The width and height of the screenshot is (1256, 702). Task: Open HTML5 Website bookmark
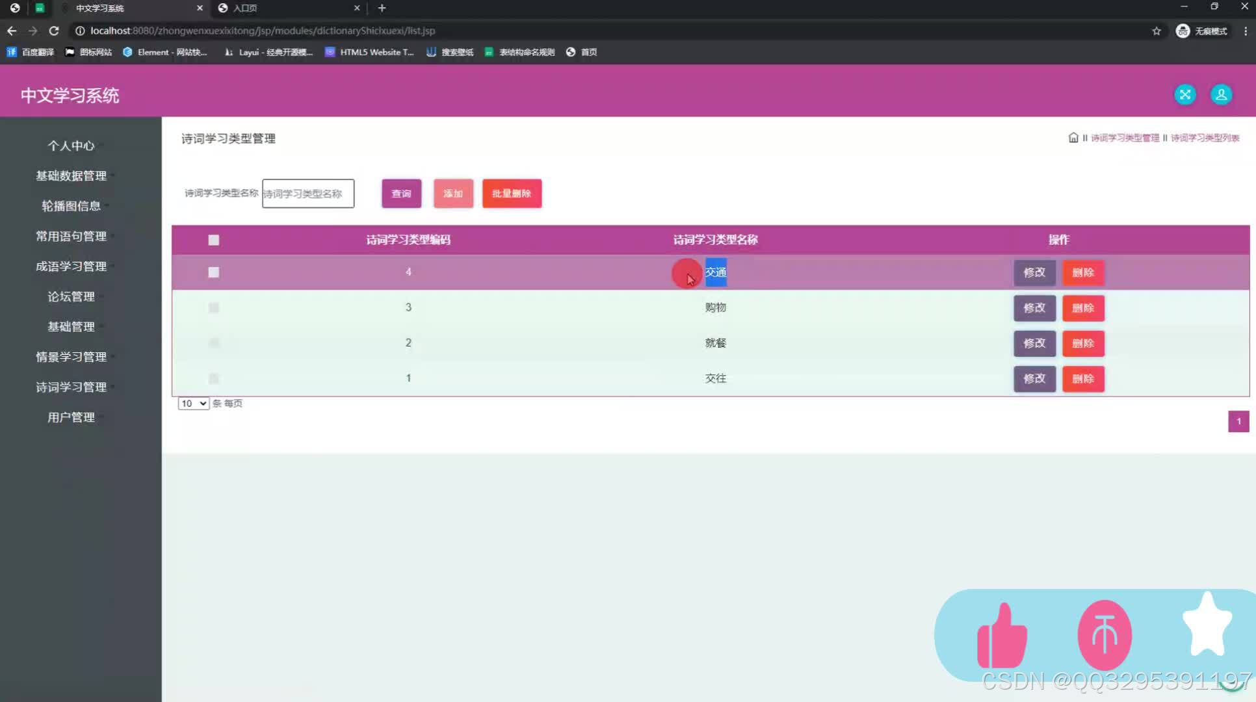pyautogui.click(x=369, y=52)
